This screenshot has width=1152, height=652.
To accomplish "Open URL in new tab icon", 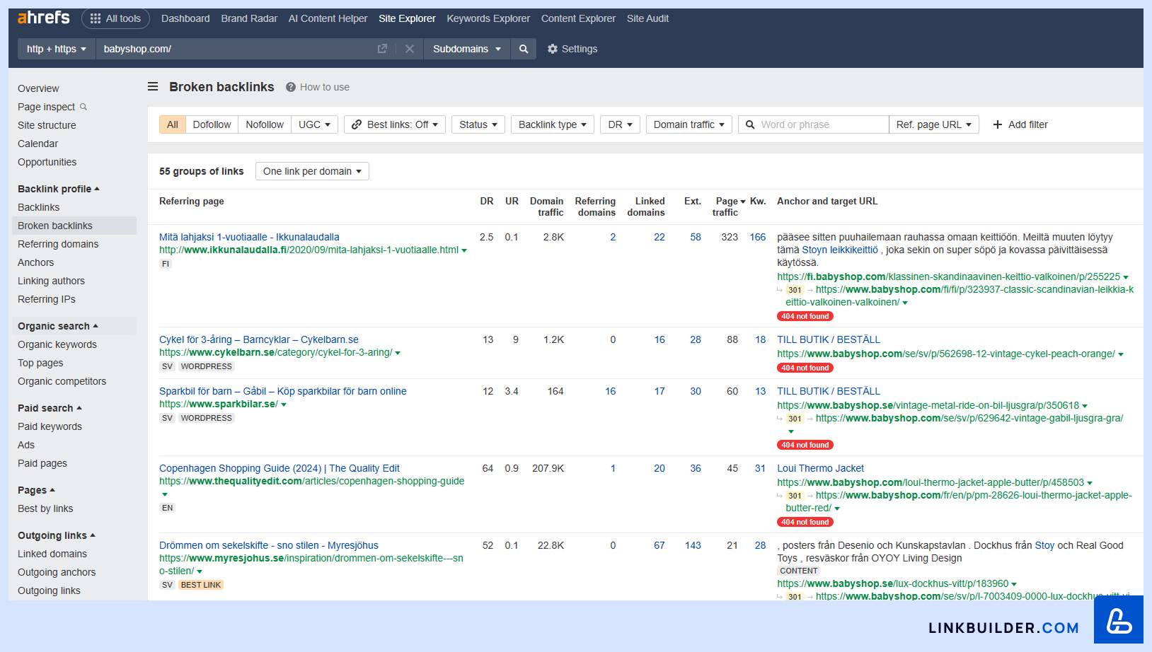I will pos(382,49).
